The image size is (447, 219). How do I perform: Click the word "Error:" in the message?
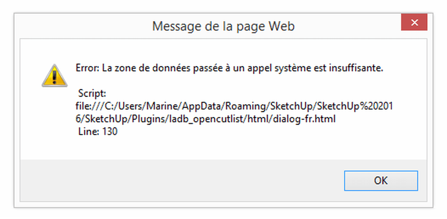[87, 68]
